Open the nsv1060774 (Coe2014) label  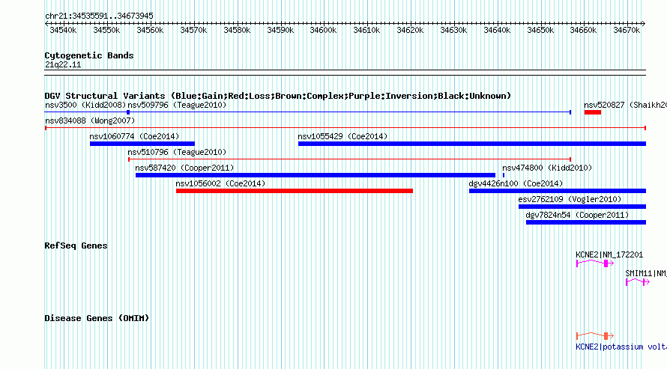(x=134, y=136)
